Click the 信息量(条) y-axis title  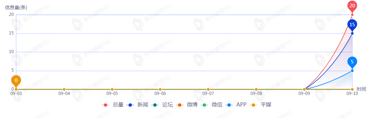pos(16,8)
